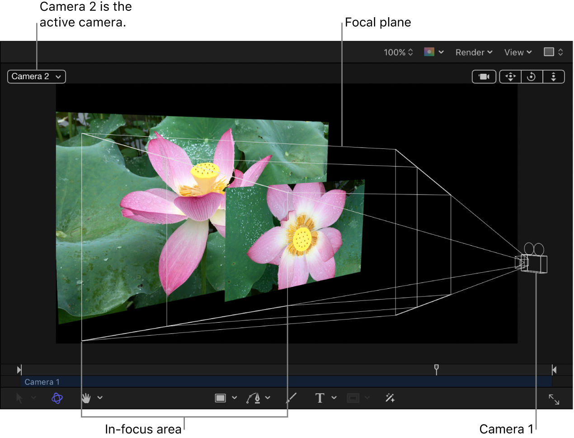Click the fullscreen expand button
The image size is (574, 438).
pyautogui.click(x=555, y=400)
